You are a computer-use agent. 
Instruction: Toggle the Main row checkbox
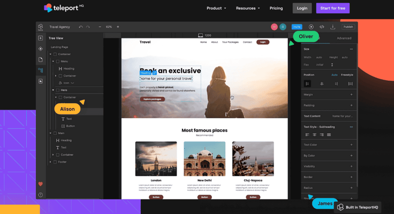[55, 133]
